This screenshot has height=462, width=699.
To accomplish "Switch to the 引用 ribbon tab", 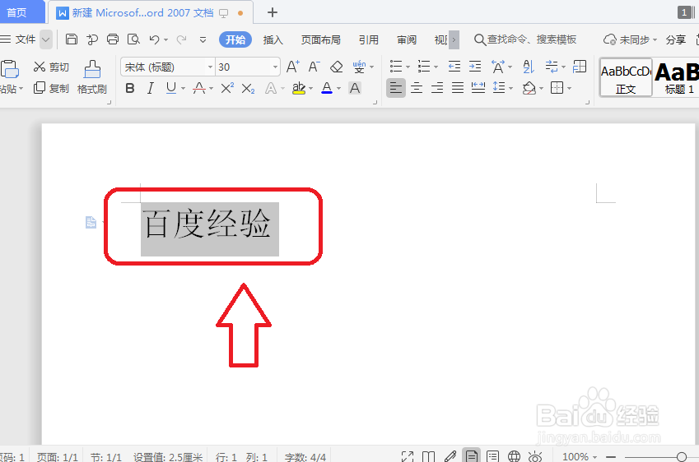I will (368, 40).
